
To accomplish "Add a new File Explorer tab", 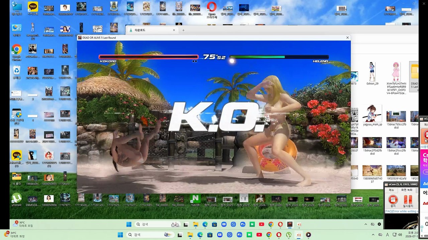I will (183, 30).
